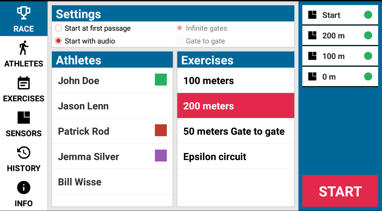The image size is (382, 211).
Task: Click the sensor icon beside 200 m
Action: [312, 35]
